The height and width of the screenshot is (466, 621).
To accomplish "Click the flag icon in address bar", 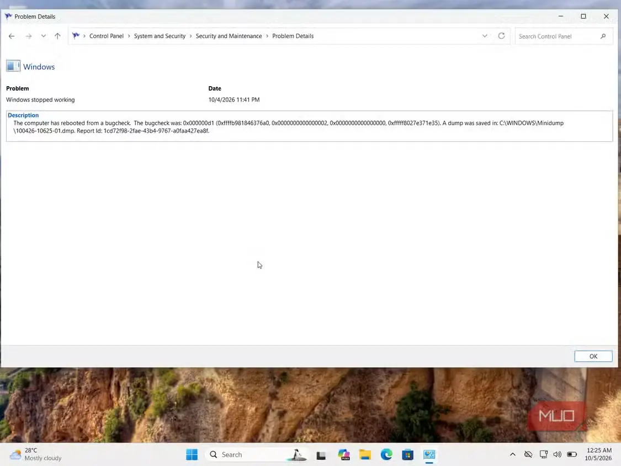I will click(x=76, y=36).
